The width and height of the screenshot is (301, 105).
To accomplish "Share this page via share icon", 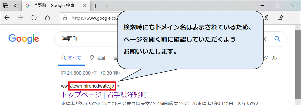I will (280, 18).
